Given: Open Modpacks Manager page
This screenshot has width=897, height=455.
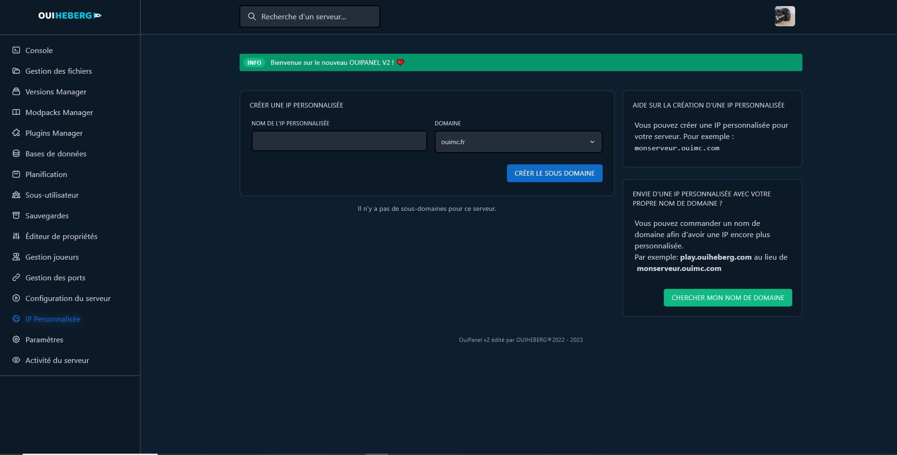Looking at the screenshot, I should [59, 112].
